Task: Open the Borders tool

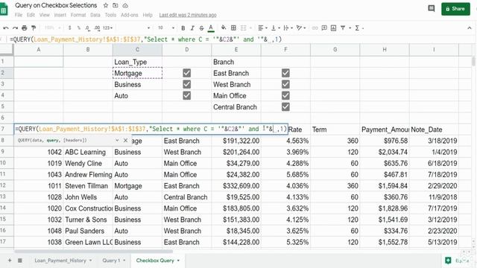Action: coord(233,28)
